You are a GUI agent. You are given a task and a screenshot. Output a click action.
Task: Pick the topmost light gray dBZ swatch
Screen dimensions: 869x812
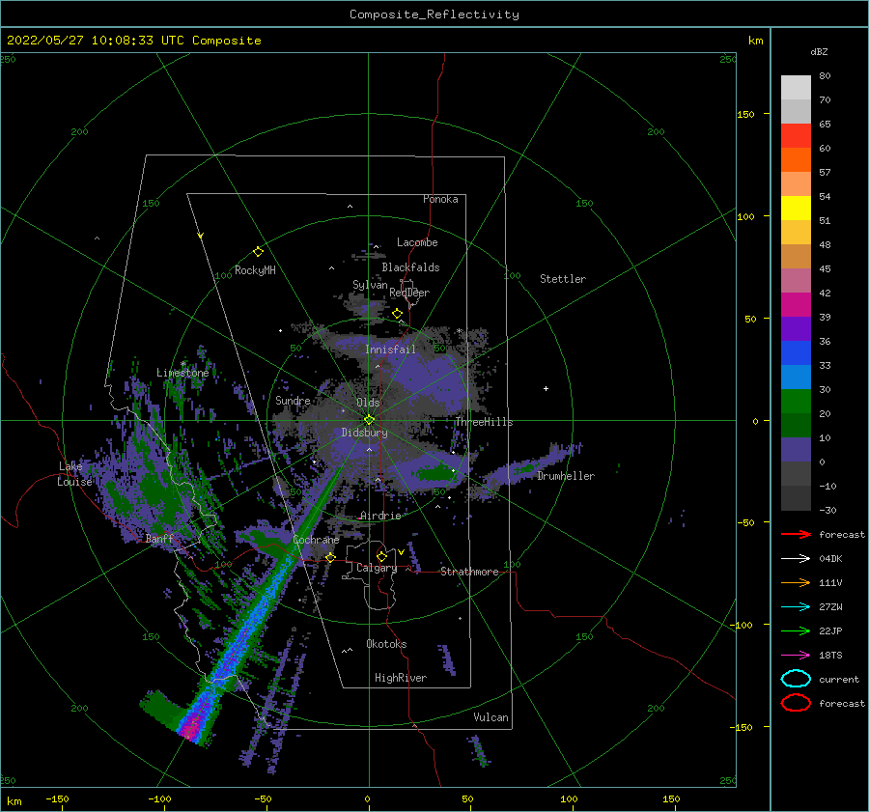point(796,87)
